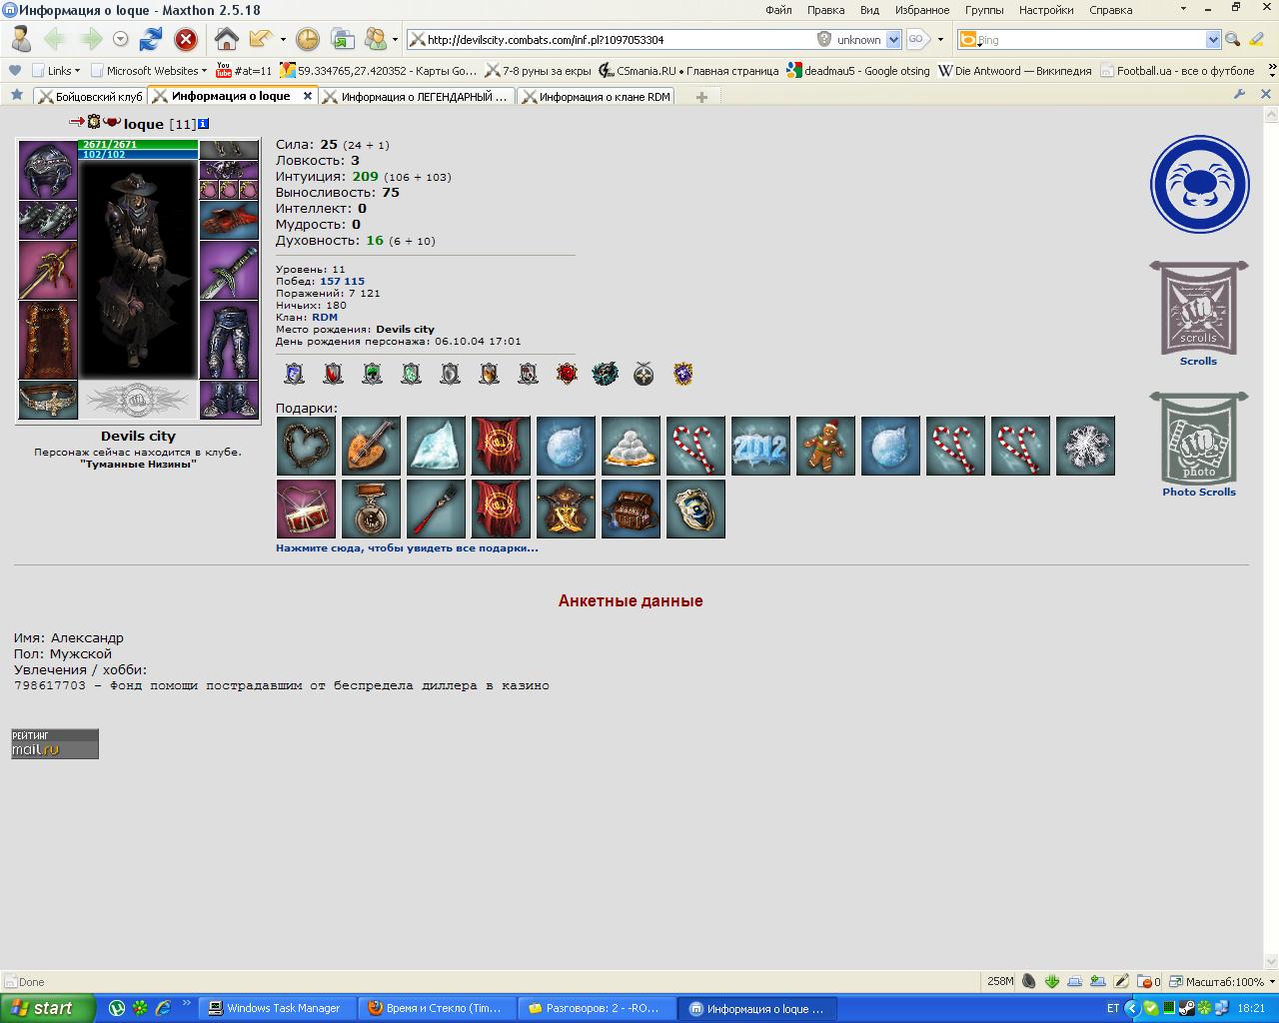
Task: Switch to the Бойцовский клуб tab
Action: tap(91, 97)
